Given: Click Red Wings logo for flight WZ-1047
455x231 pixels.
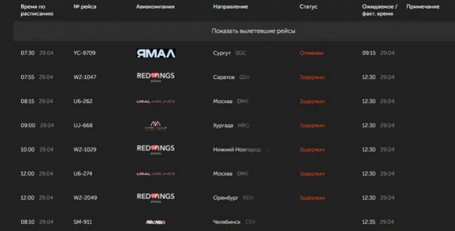Looking at the screenshot, I should click(155, 77).
